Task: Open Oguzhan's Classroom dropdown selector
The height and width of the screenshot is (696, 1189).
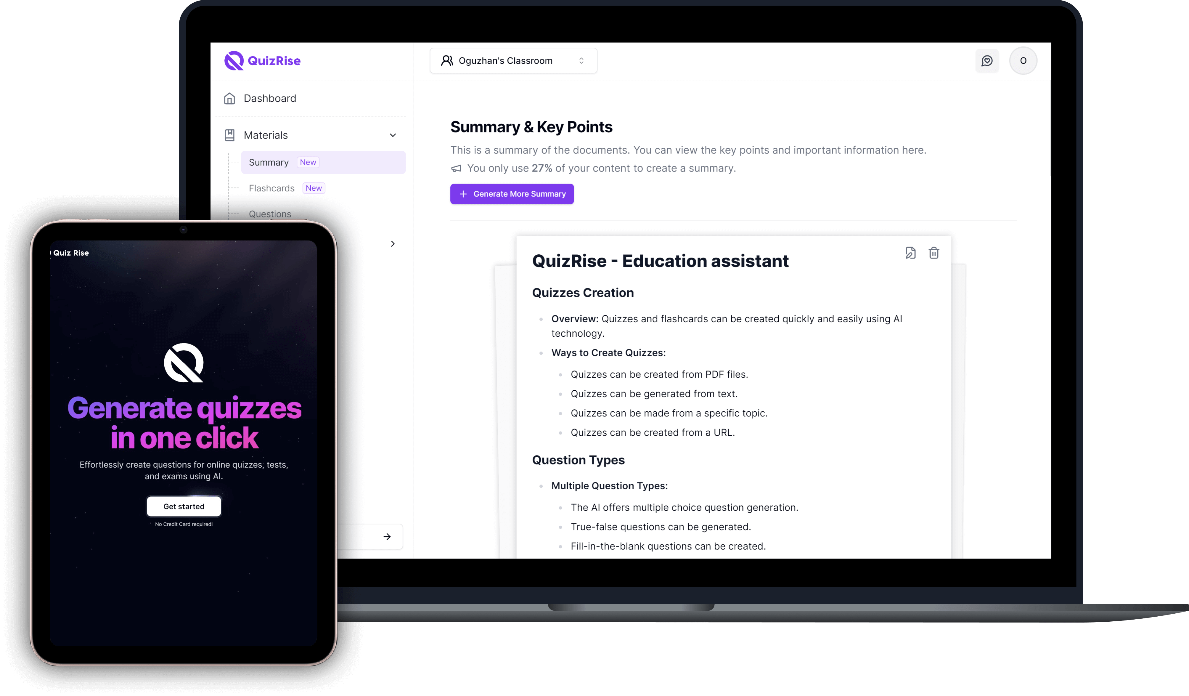Action: [512, 60]
